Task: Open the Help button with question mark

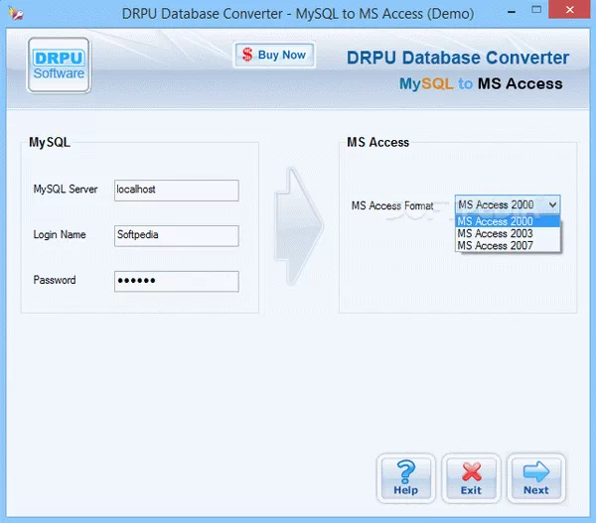Action: tap(405, 478)
